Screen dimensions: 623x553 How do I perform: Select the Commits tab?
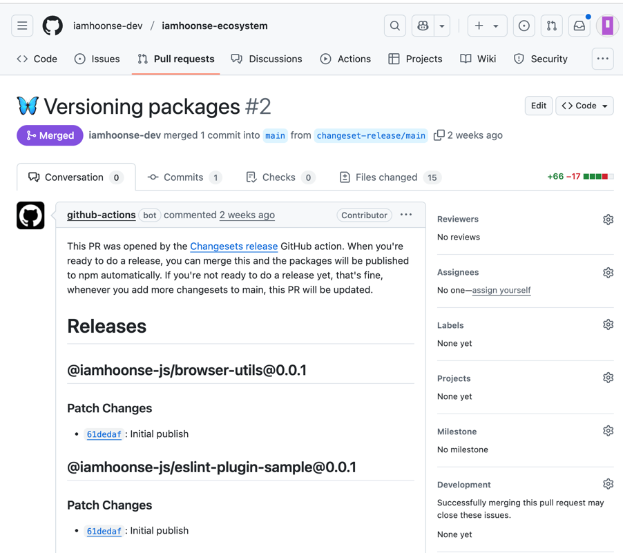coord(184,177)
